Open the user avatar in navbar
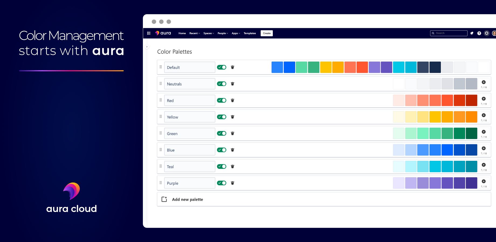496x242 pixels. coord(494,33)
